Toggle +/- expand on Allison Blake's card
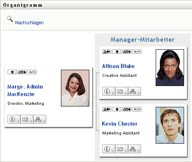 click(137, 52)
